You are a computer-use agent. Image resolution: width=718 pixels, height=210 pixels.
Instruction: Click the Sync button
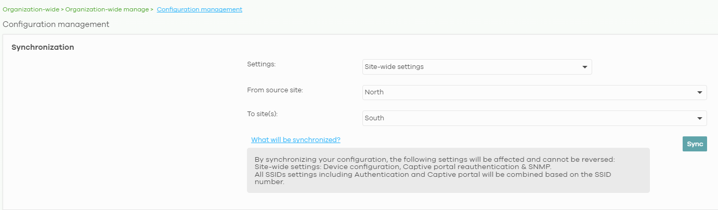695,144
